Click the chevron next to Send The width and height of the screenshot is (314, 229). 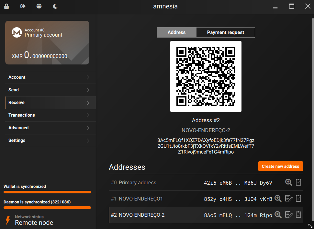tap(88, 90)
